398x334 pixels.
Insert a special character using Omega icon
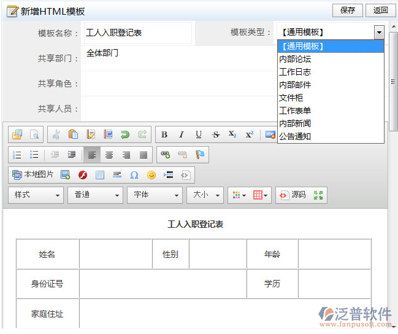tap(134, 175)
